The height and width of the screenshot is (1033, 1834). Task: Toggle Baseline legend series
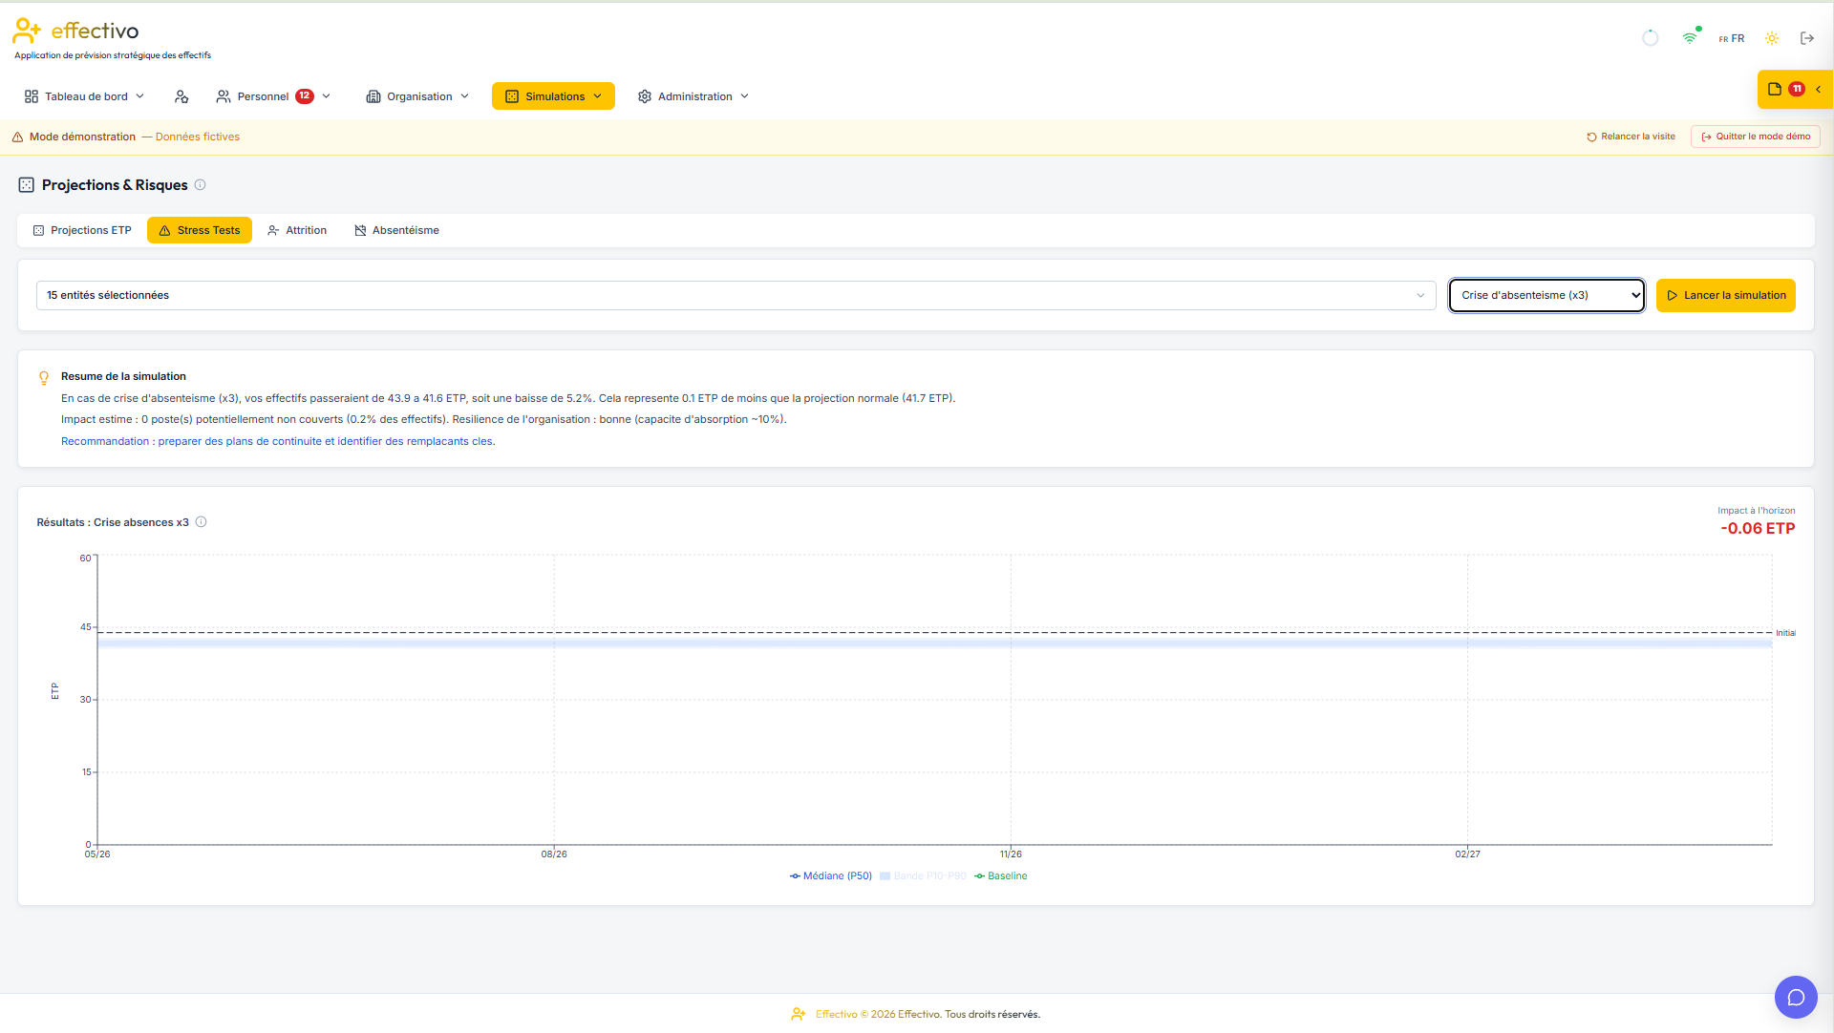[1001, 876]
